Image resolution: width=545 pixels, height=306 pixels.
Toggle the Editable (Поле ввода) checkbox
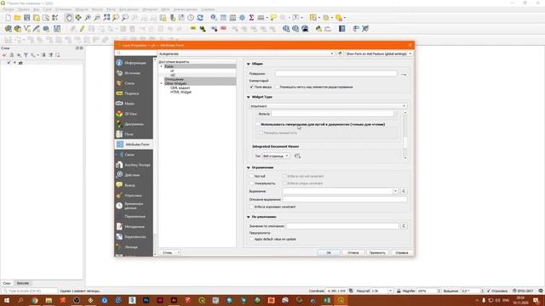coord(252,87)
